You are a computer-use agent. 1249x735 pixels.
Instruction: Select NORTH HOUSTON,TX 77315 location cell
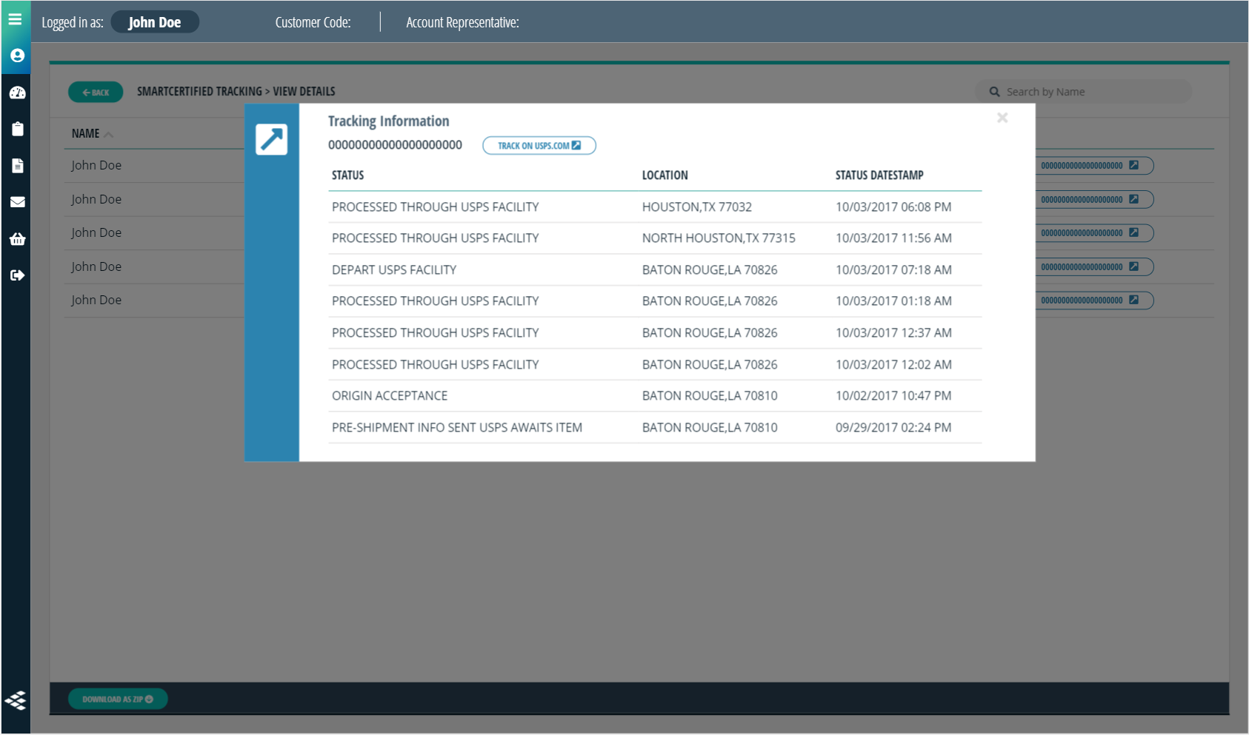(x=719, y=238)
